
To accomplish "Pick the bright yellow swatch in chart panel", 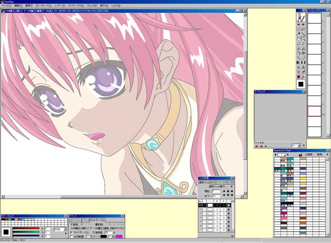I will (x=303, y=179).
